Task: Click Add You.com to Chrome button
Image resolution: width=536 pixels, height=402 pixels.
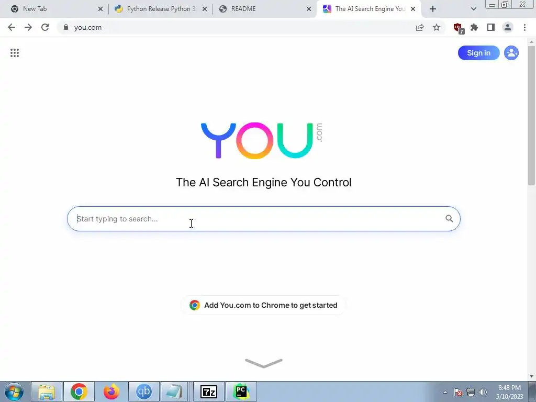Action: pos(263,305)
